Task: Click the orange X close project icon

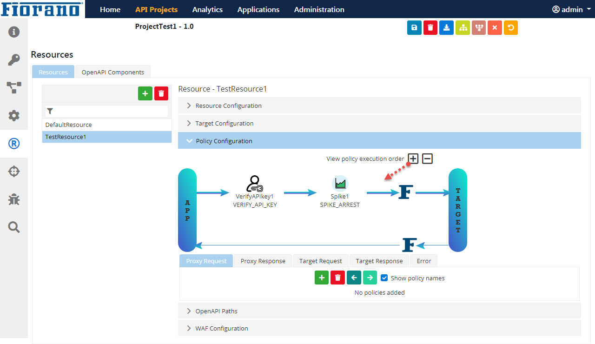Action: click(x=495, y=28)
